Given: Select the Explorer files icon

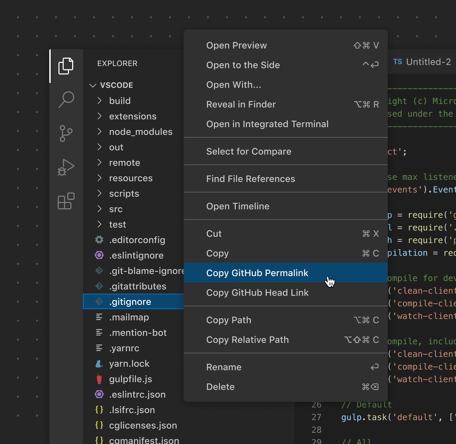Looking at the screenshot, I should coord(66,66).
